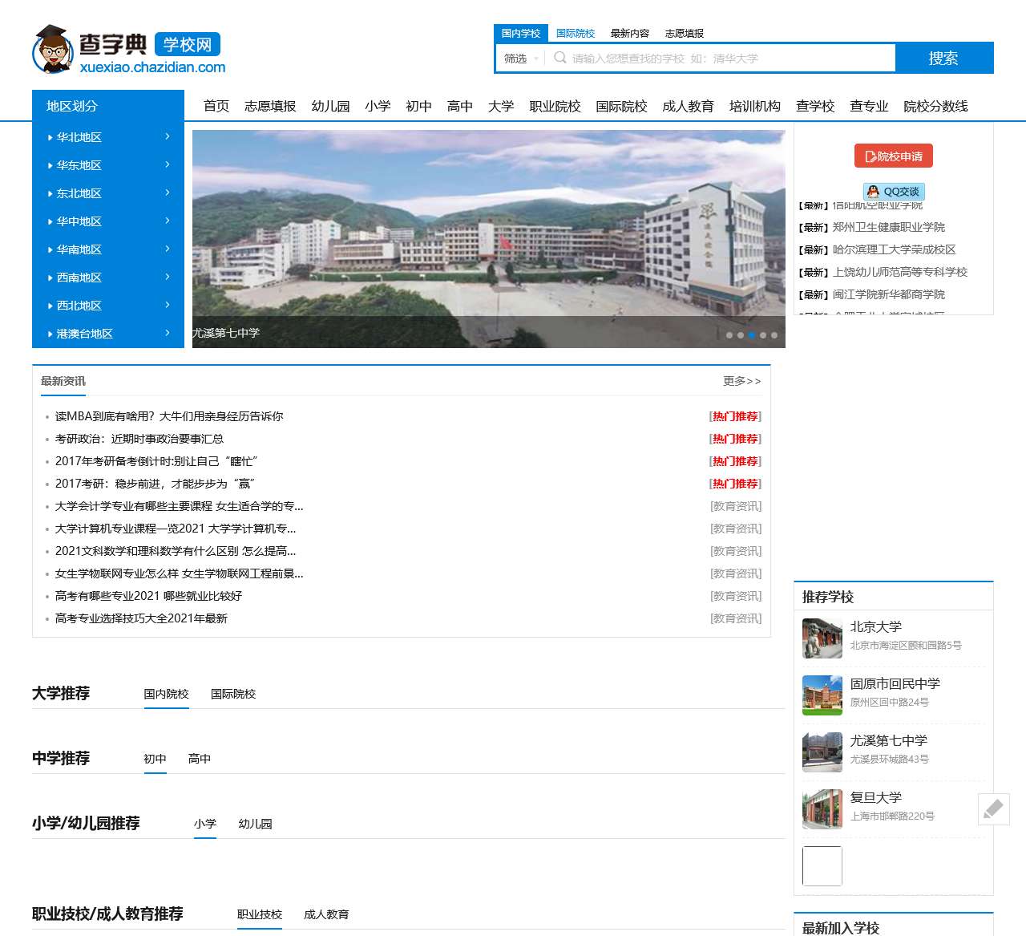Select 高中 tab under 中学推荐
This screenshot has height=936, width=1026.
pos(200,759)
